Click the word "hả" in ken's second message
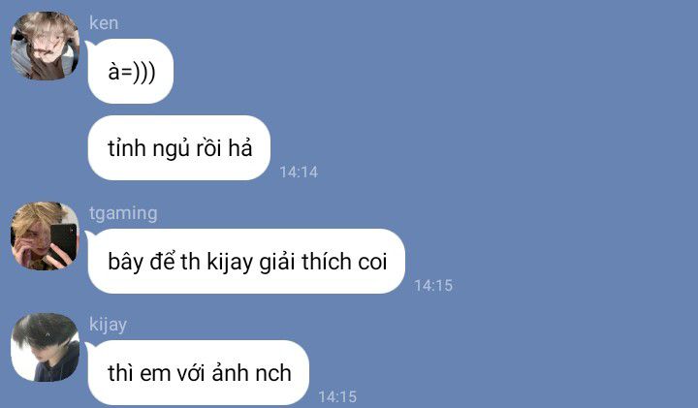698x408 pixels. pos(240,148)
